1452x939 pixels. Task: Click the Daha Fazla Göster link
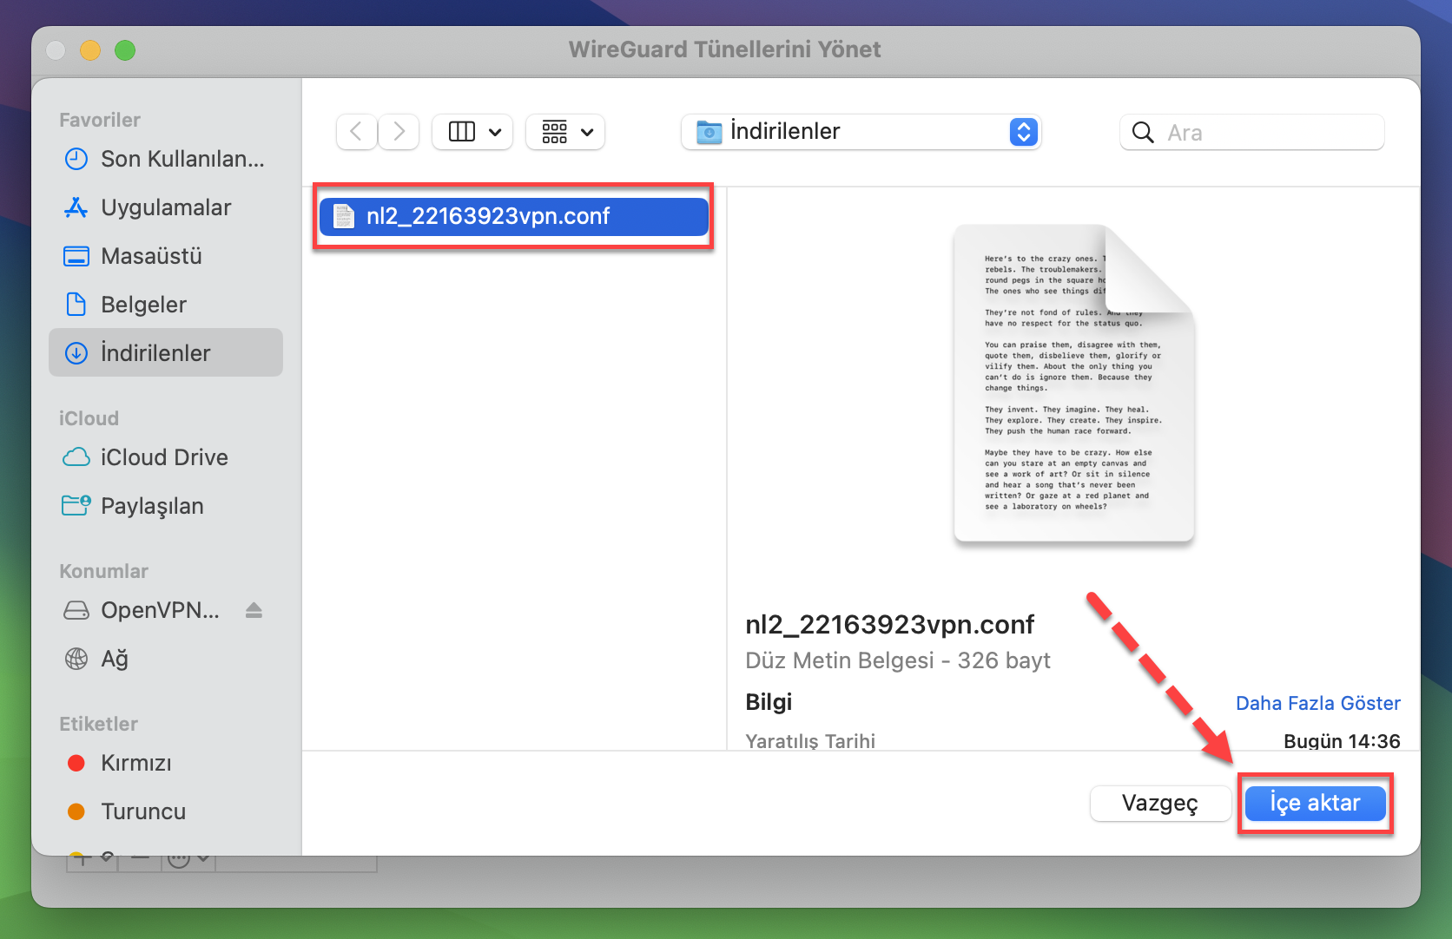tap(1317, 703)
